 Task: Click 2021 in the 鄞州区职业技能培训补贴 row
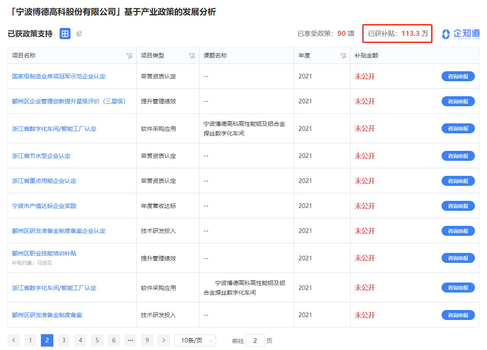coord(305,258)
